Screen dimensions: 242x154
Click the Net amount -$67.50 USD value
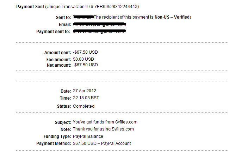click(x=85, y=65)
